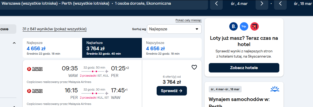Go to previous return date before 18 mar
The image size is (313, 107).
[x=280, y=4]
